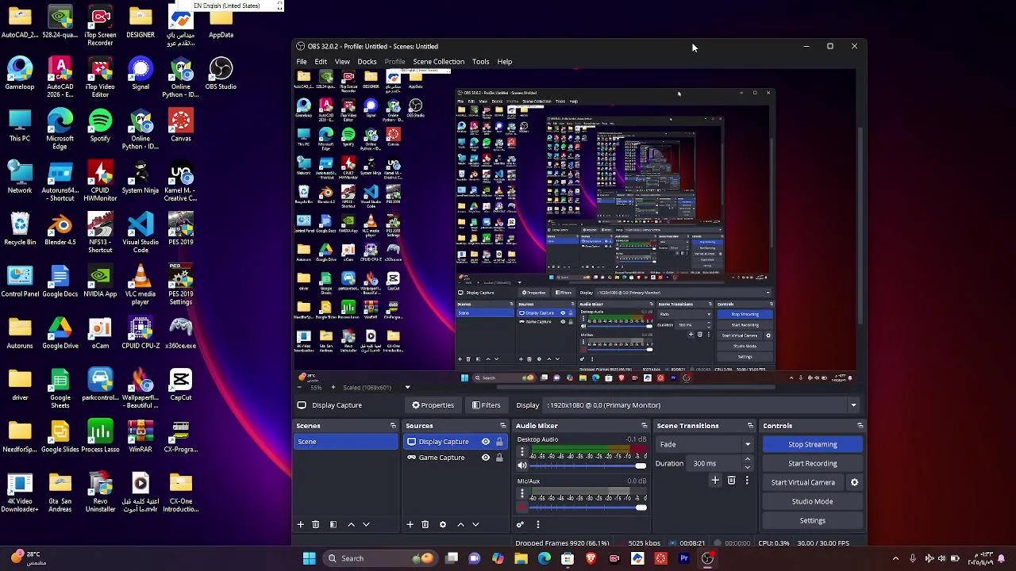Undock the Scenes panel

(393, 426)
